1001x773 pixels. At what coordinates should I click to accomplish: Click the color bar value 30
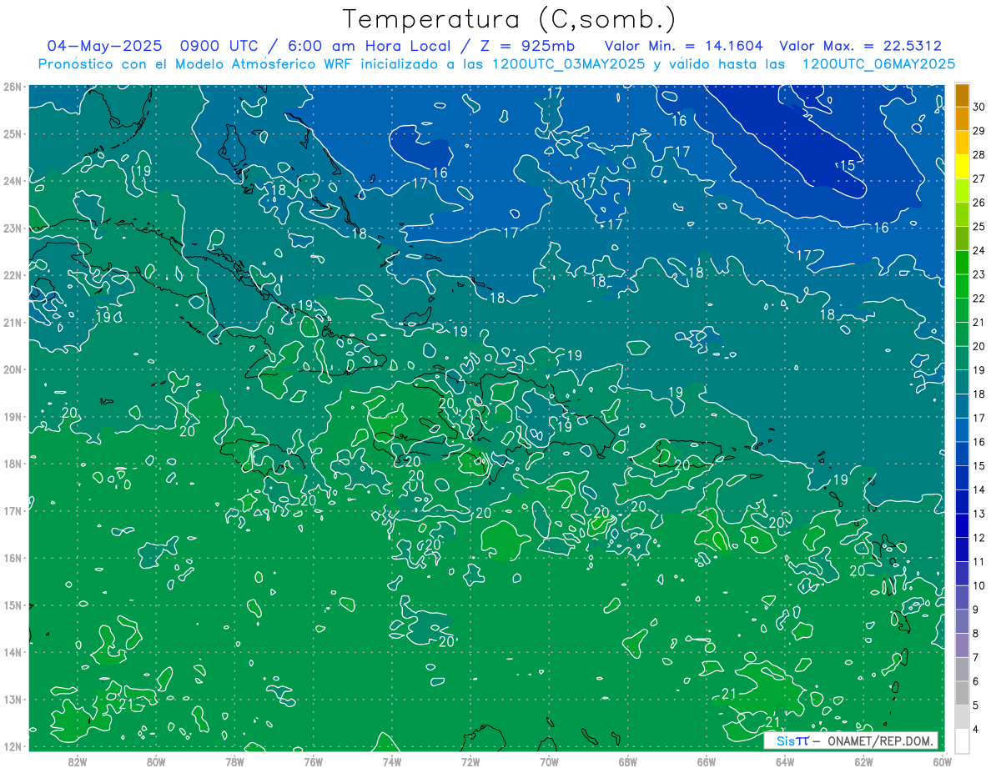[x=978, y=107]
